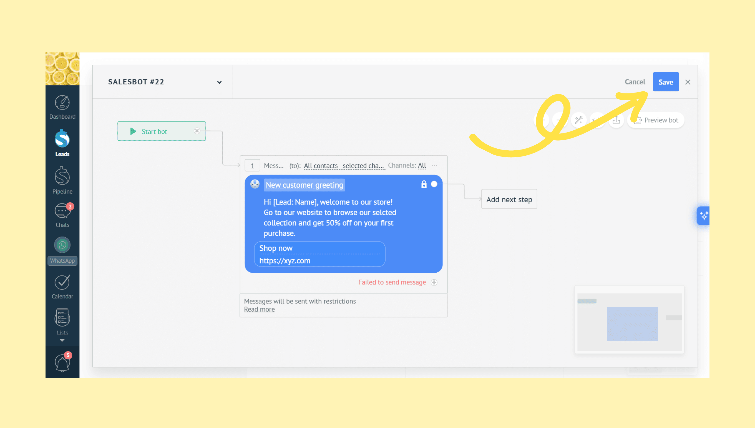This screenshot has width=755, height=428.
Task: Open the AI sparkle assistant tab
Action: 704,216
